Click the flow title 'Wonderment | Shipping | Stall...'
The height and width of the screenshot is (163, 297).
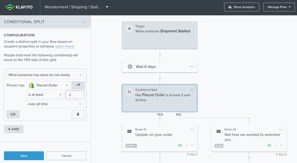pos(73,7)
